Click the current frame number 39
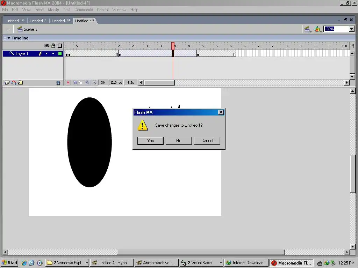Viewport: 358px width, 268px height. point(103,82)
